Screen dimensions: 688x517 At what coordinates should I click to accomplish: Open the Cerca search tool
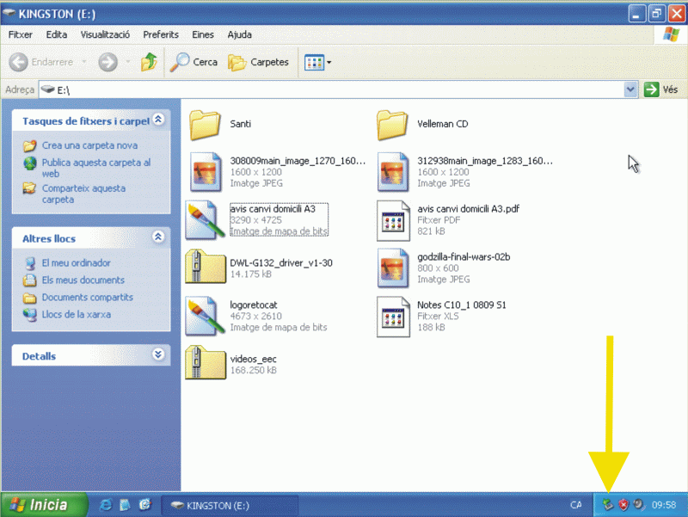click(x=193, y=62)
